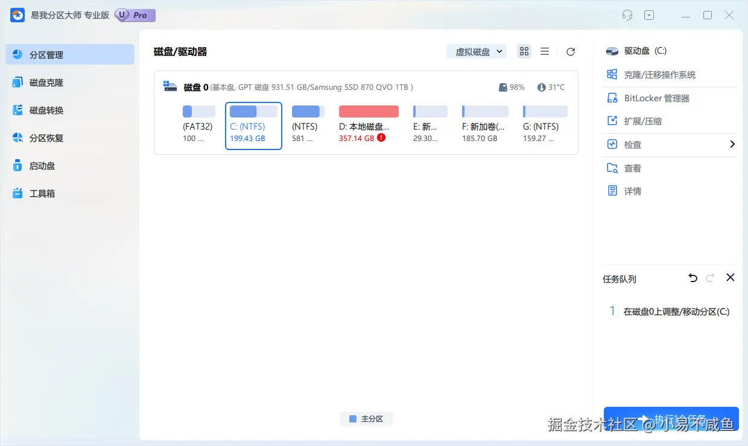Click the G: partition usage bar
Image resolution: width=748 pixels, height=446 pixels.
(x=545, y=111)
